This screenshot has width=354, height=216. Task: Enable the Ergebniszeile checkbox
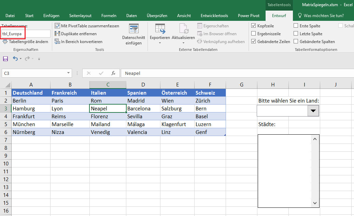point(254,34)
